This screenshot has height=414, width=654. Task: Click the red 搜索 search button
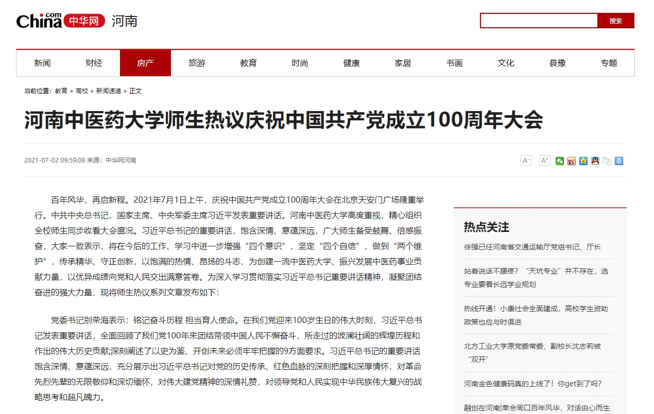pyautogui.click(x=615, y=21)
